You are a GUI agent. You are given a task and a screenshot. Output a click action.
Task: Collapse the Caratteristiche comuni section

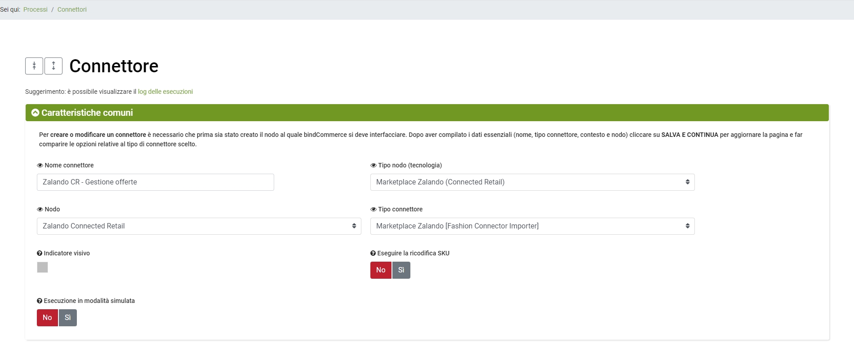pos(36,113)
